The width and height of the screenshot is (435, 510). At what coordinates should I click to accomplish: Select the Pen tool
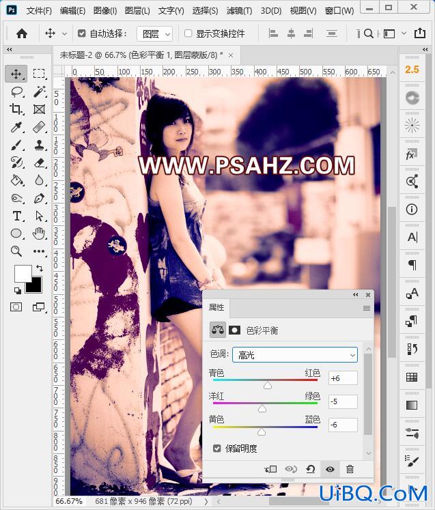(x=39, y=198)
